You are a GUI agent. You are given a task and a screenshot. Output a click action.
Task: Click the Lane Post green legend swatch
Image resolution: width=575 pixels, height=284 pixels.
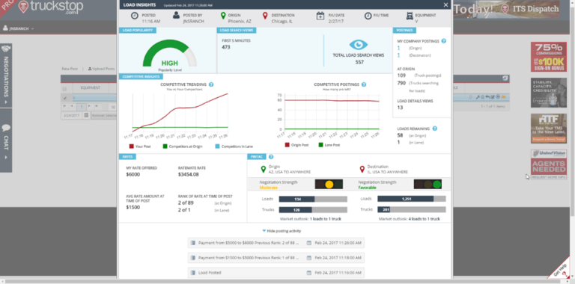click(x=321, y=145)
